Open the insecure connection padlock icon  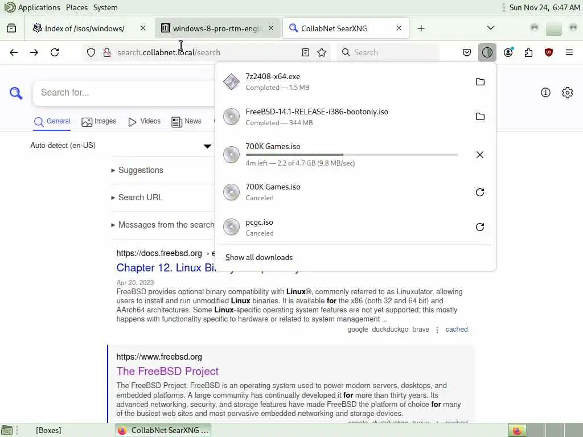coord(107,52)
